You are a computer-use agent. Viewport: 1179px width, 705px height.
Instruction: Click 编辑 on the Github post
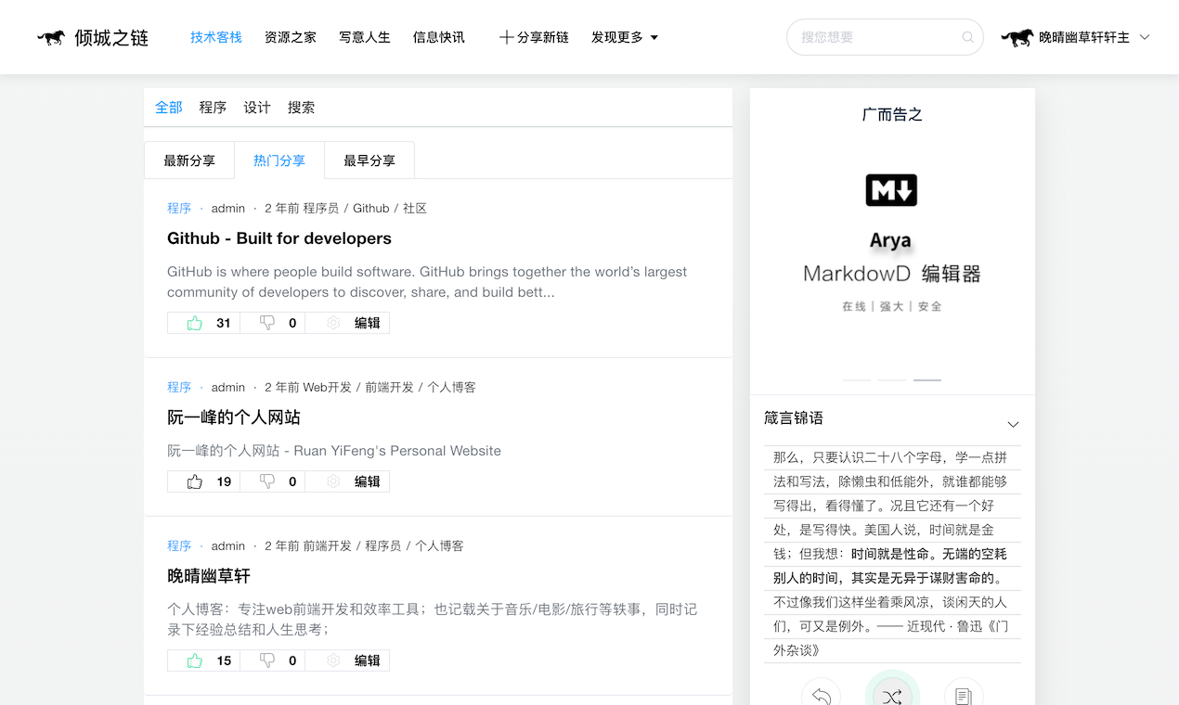pyautogui.click(x=368, y=323)
